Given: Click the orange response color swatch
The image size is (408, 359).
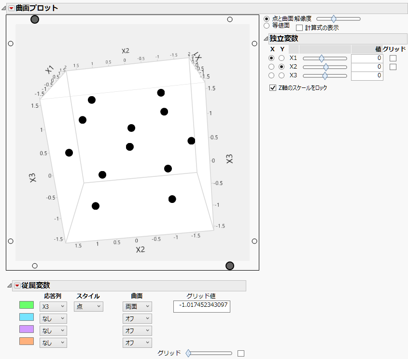Looking at the screenshot, I should [27, 341].
